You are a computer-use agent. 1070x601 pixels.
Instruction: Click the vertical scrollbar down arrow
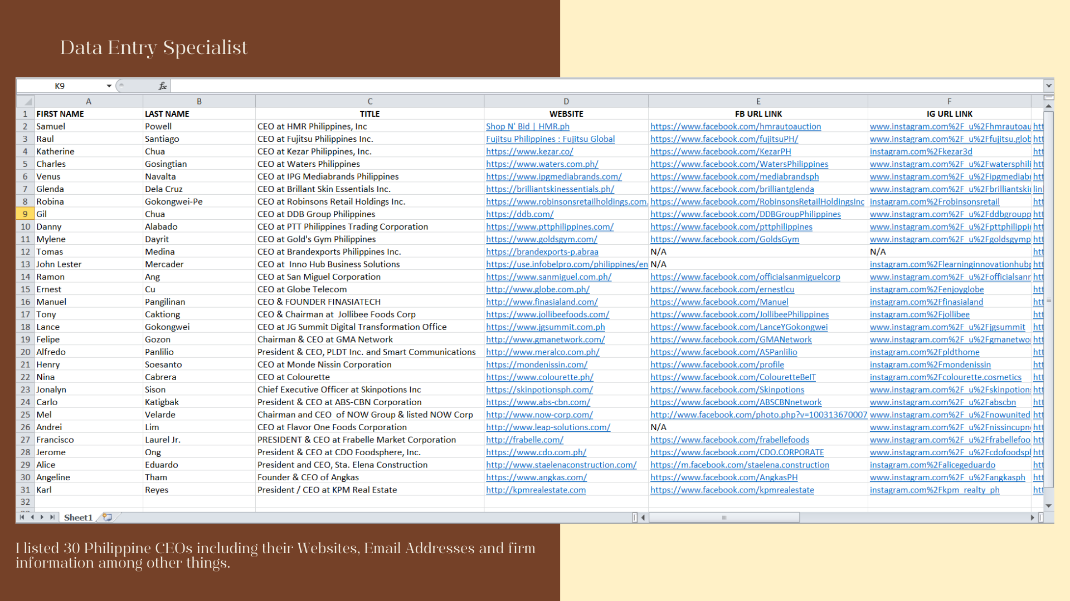[x=1048, y=506]
